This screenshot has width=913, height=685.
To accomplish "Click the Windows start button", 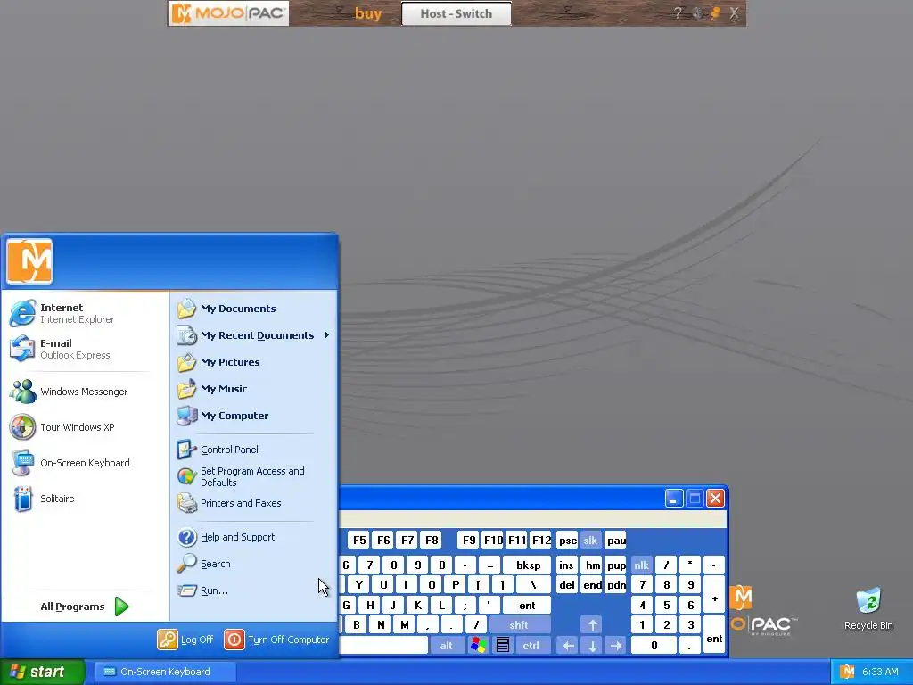I will 43,672.
